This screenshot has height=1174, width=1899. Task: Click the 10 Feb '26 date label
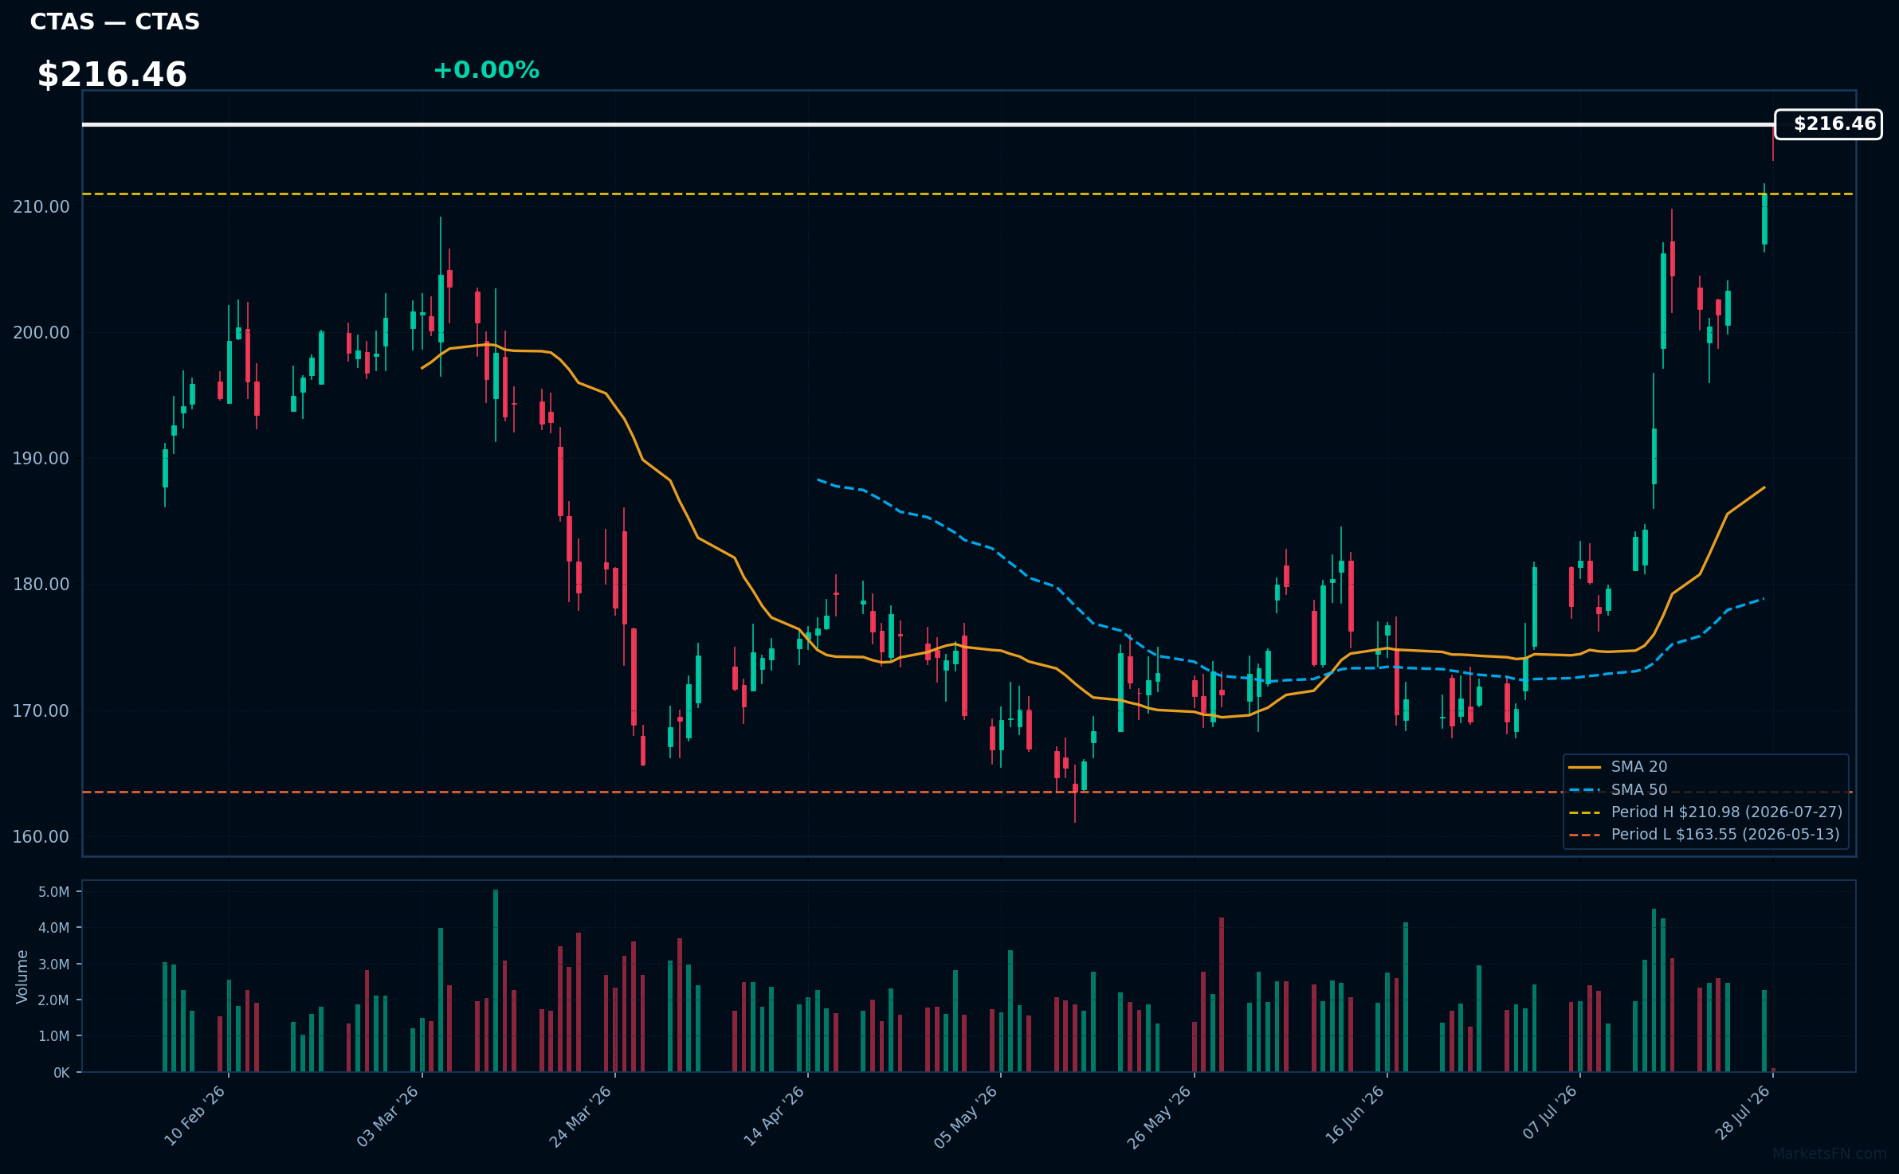(195, 1116)
